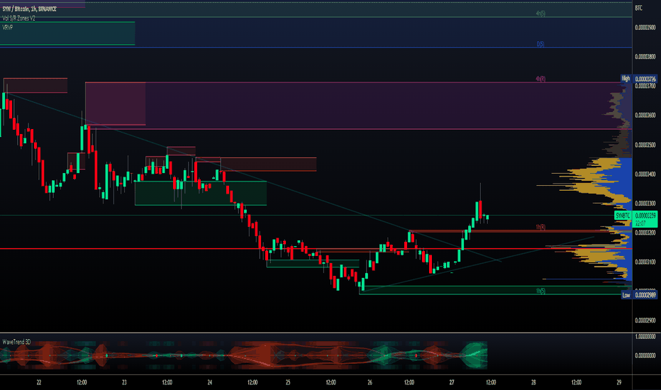Click the 1.00000000 WaveTrend scale value
Screen dimensions: 661x390
(645, 336)
